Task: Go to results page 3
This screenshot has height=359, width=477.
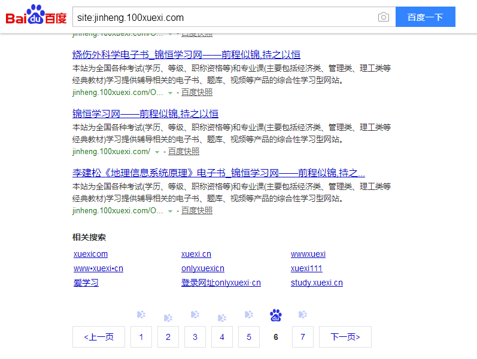Action: tap(195, 337)
